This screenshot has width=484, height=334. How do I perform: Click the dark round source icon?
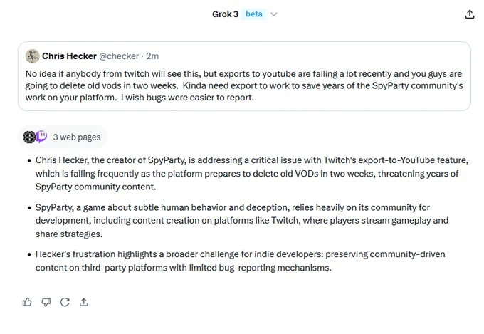(29, 137)
